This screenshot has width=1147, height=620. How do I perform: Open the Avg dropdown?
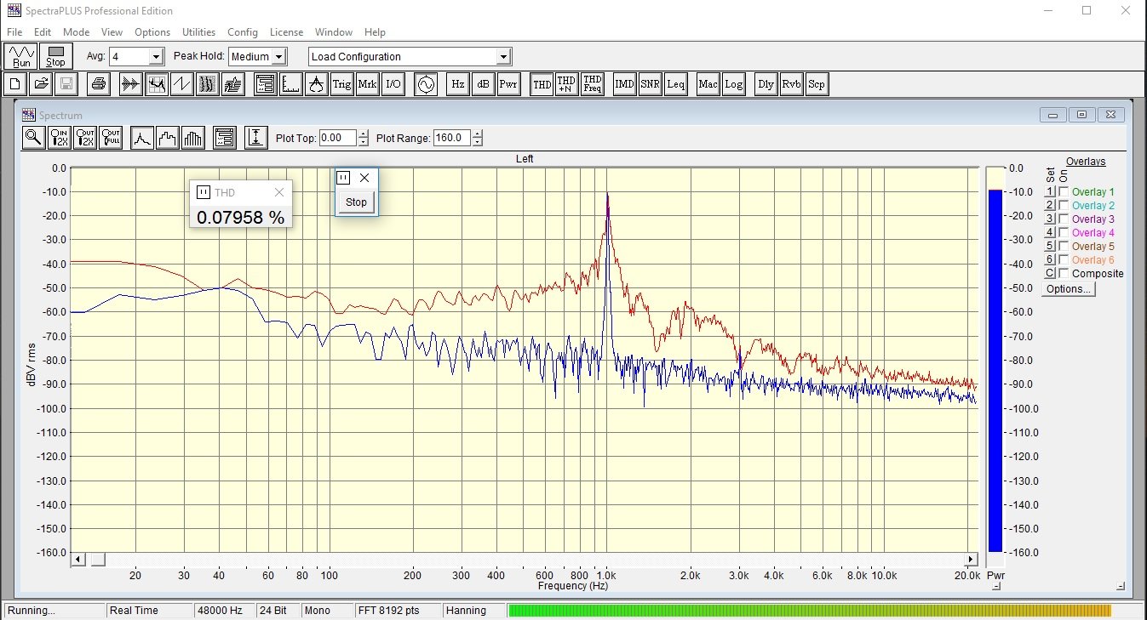(156, 57)
